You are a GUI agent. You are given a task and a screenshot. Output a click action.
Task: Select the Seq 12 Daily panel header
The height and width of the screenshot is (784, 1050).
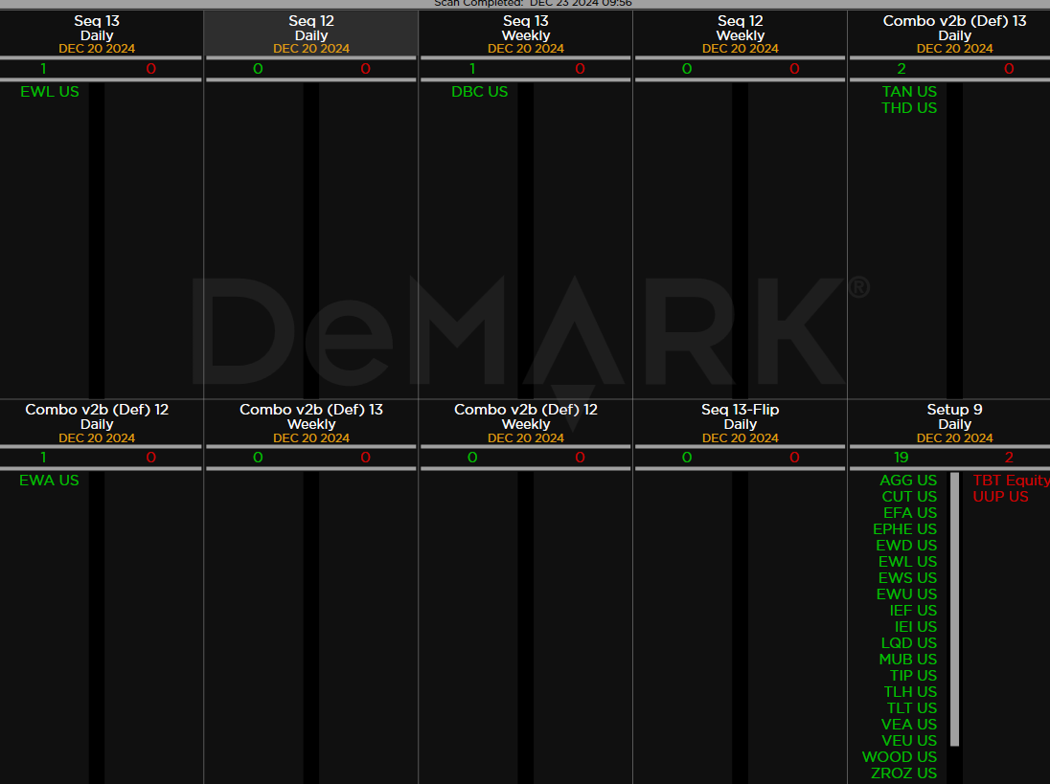[x=311, y=34]
